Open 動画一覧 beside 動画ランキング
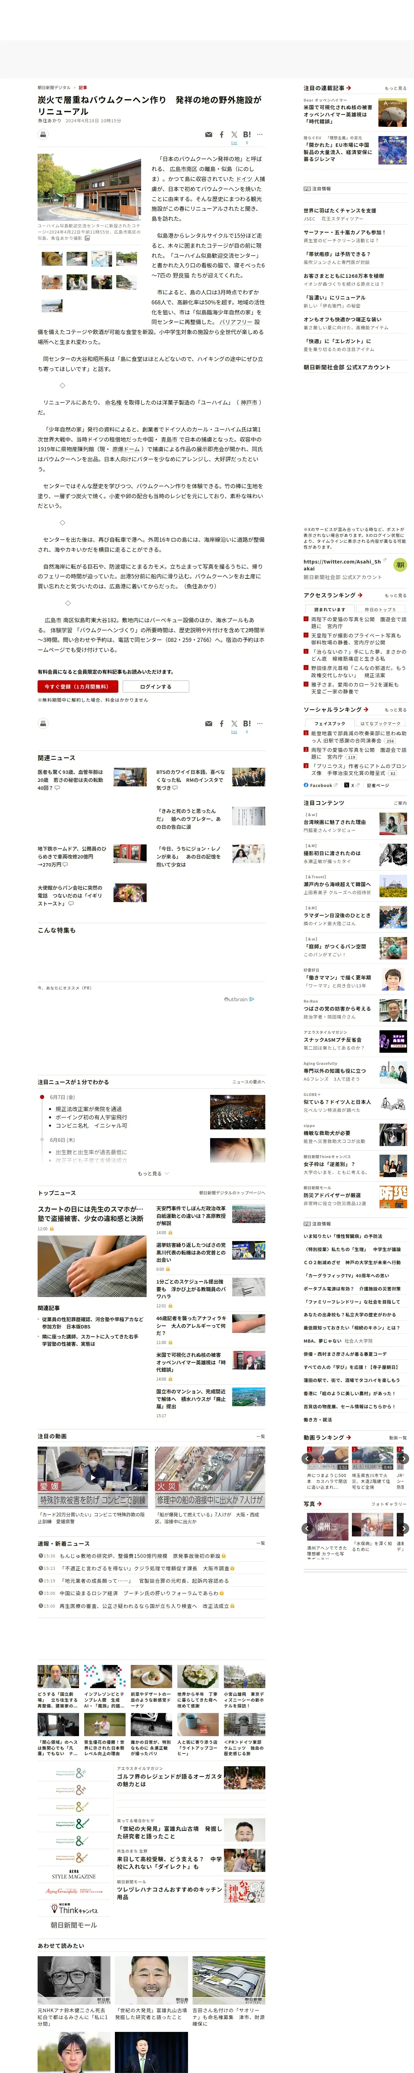The width and height of the screenshot is (414, 2073). pyautogui.click(x=398, y=1438)
